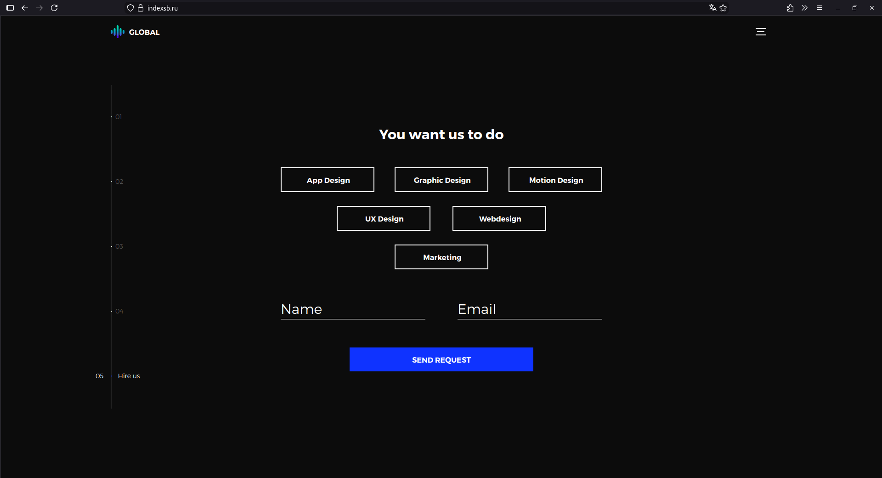Screen dimensions: 882x478
Task: Choose the Motion Design option
Action: pos(555,180)
